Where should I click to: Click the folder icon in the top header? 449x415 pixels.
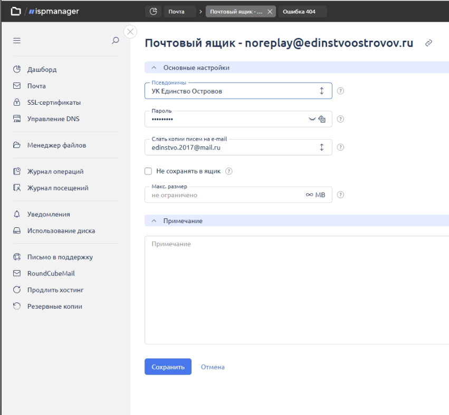point(16,12)
